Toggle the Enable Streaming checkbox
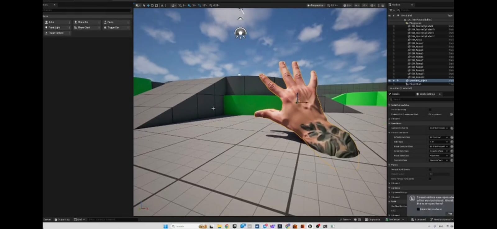This screenshot has width=497, height=229. point(430,110)
